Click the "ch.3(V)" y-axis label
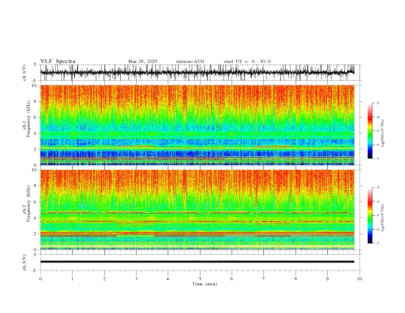 coord(25,262)
